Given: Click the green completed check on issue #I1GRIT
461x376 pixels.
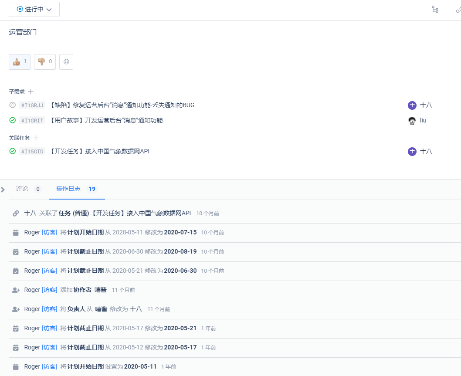Looking at the screenshot, I should coord(12,120).
